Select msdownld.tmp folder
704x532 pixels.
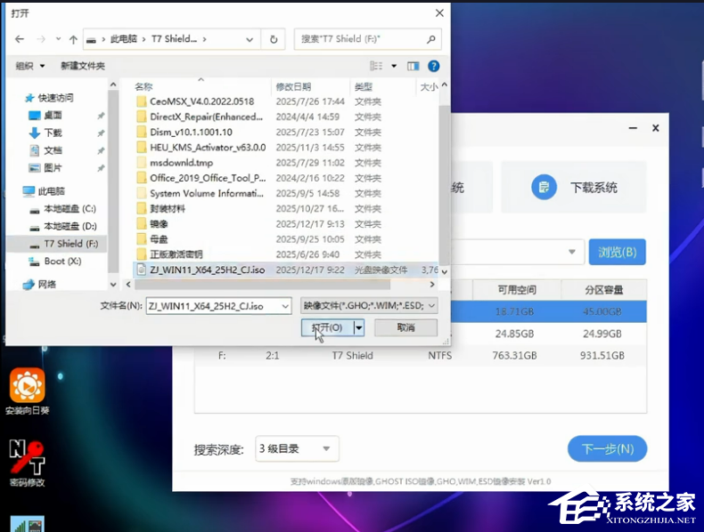182,162
